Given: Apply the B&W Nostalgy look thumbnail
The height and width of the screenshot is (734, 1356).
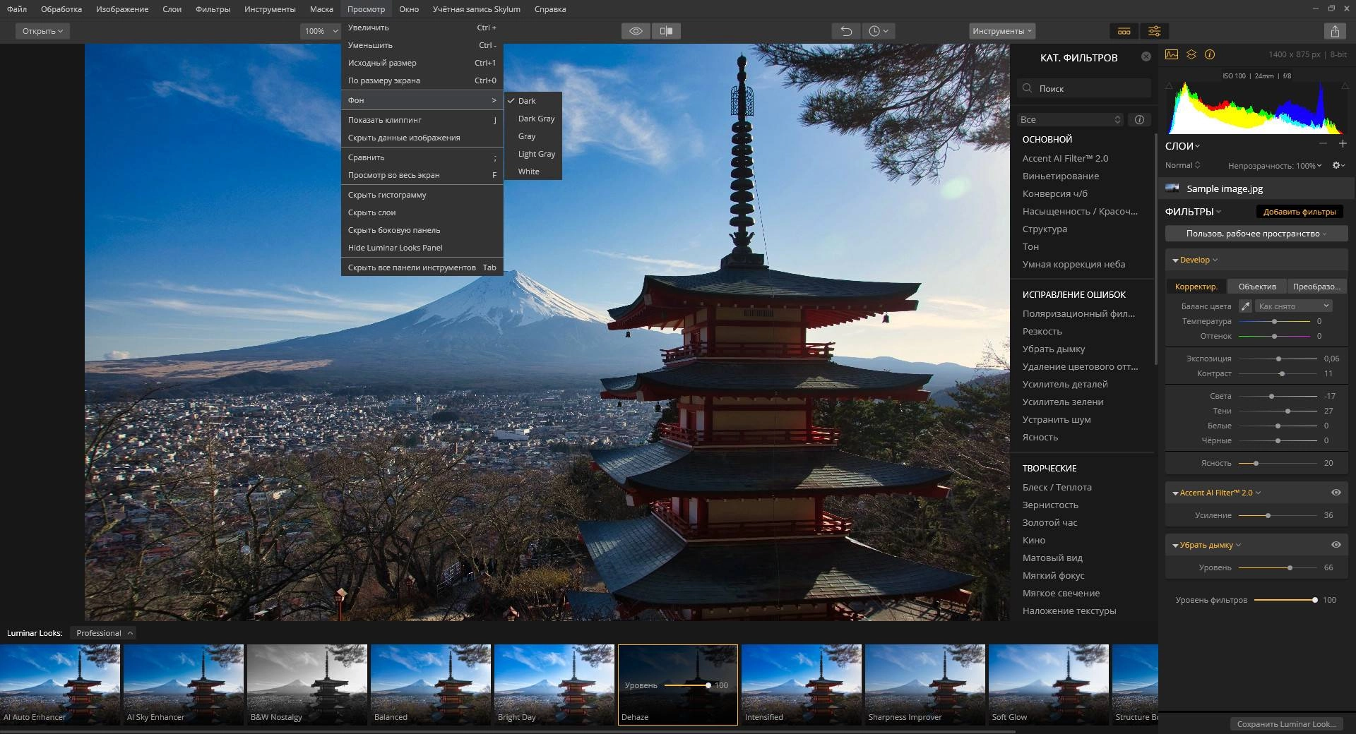Looking at the screenshot, I should (307, 684).
